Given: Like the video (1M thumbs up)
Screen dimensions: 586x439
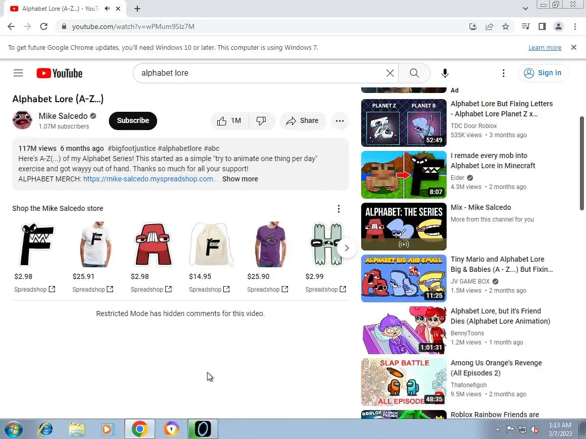Looking at the screenshot, I should coord(229,121).
